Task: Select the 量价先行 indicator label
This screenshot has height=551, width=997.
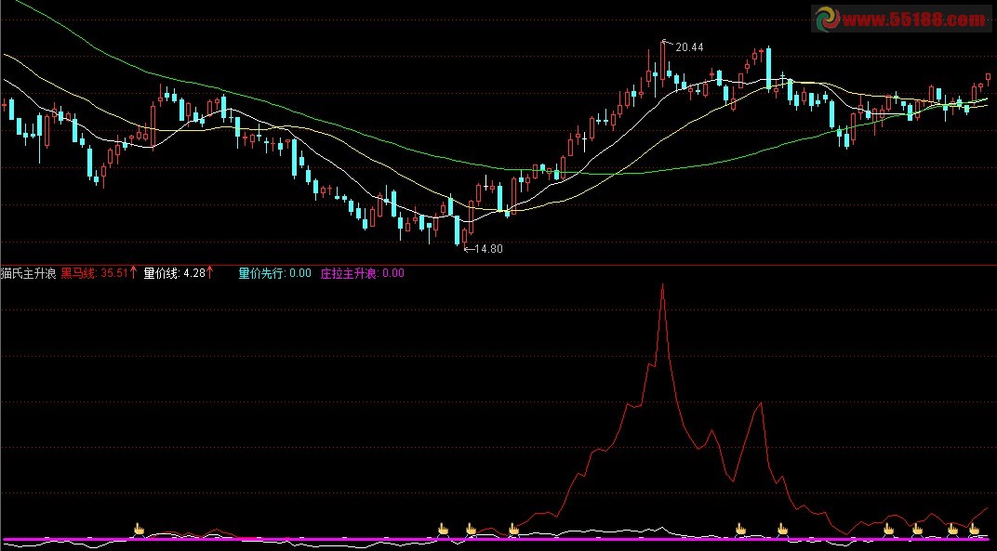Action: click(261, 274)
